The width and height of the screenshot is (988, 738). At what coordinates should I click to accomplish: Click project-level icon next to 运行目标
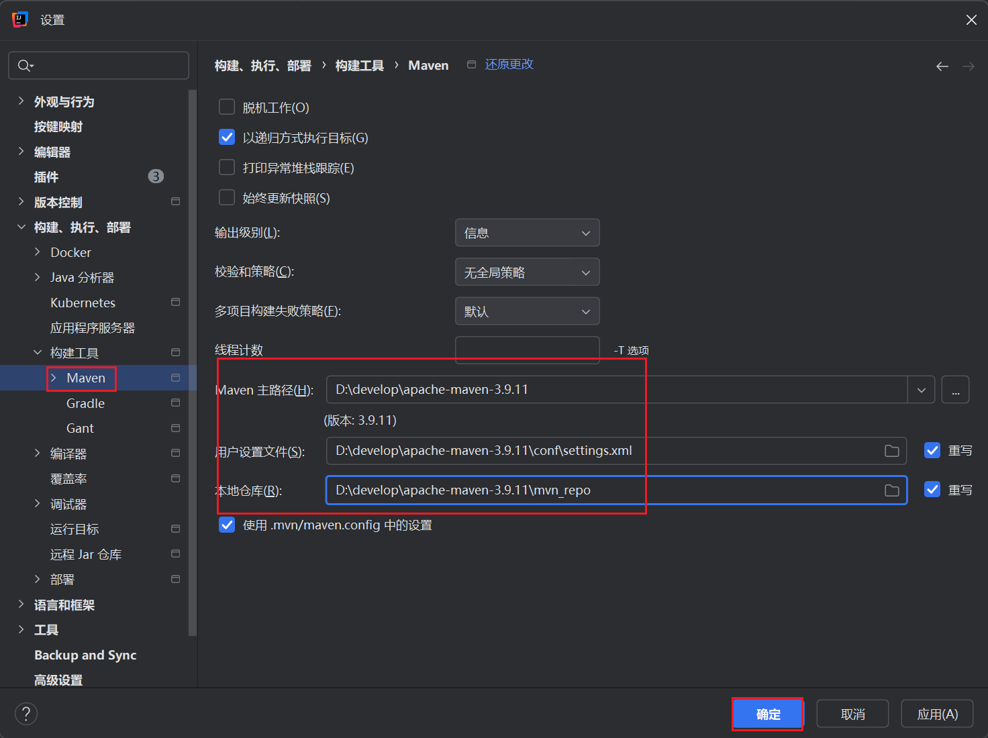coord(176,529)
